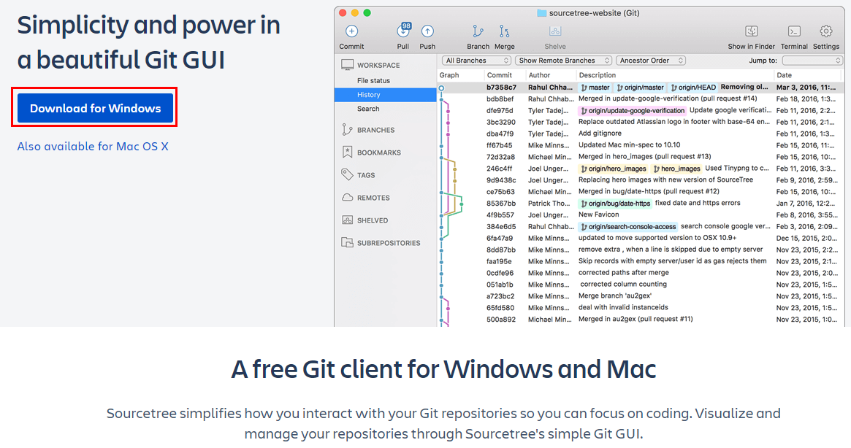851x448 pixels.
Task: Click the Branches sidebar icon
Action: coord(348,130)
